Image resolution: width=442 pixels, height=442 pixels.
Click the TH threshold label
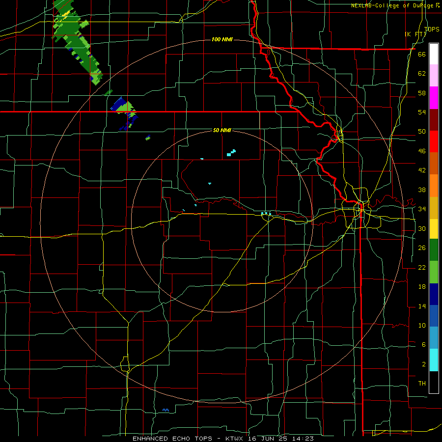(x=422, y=383)
